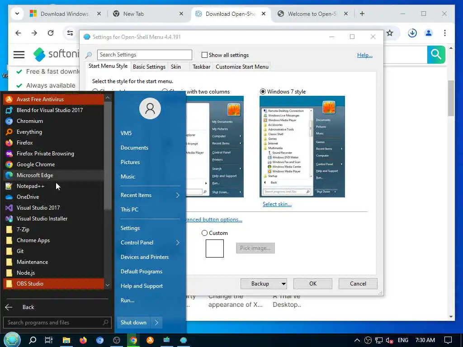Screen dimensions: 463x347
Task: Open Chromium from the programs list
Action: (x=53, y=121)
